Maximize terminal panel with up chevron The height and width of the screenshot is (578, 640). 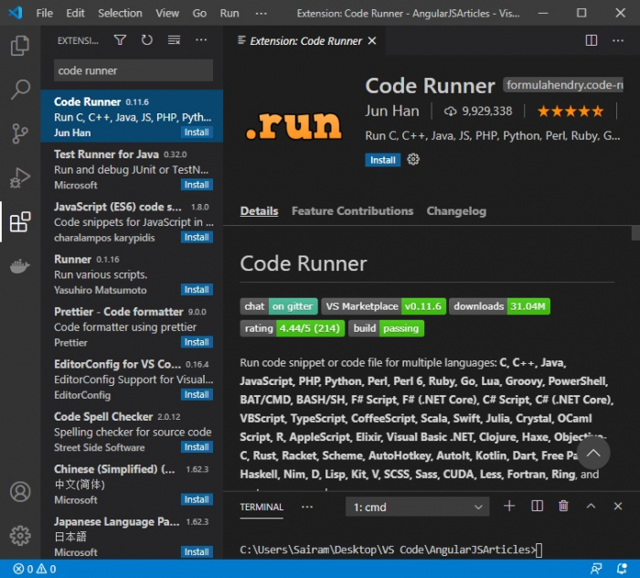(x=591, y=507)
